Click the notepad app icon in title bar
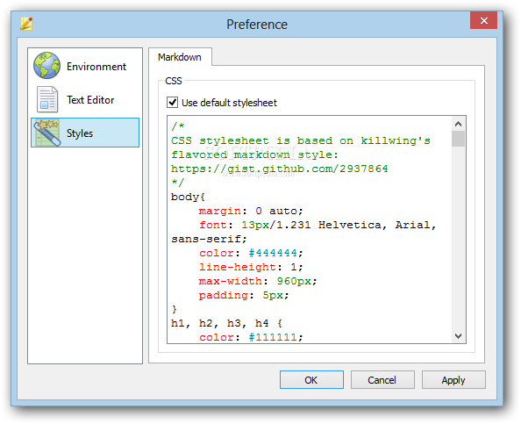 pyautogui.click(x=26, y=24)
